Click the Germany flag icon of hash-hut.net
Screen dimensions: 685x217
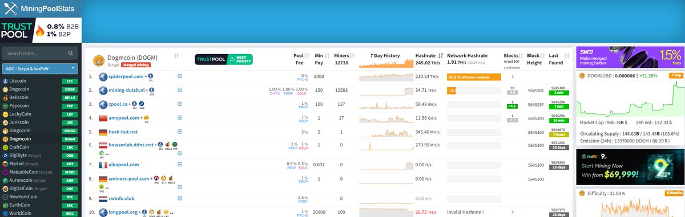pyautogui.click(x=103, y=132)
